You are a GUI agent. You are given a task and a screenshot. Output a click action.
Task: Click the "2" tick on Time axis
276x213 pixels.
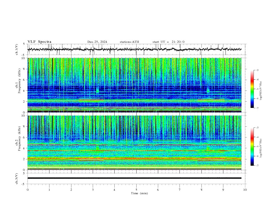[x=71, y=190]
